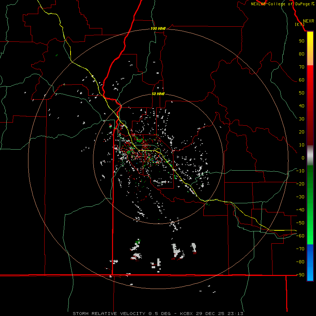
Task: Click the 90 value on velocity scale
Action: [302, 41]
